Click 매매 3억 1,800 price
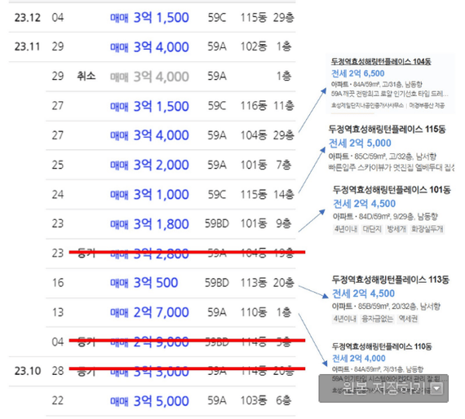The height and width of the screenshot is (419, 465). tap(149, 223)
